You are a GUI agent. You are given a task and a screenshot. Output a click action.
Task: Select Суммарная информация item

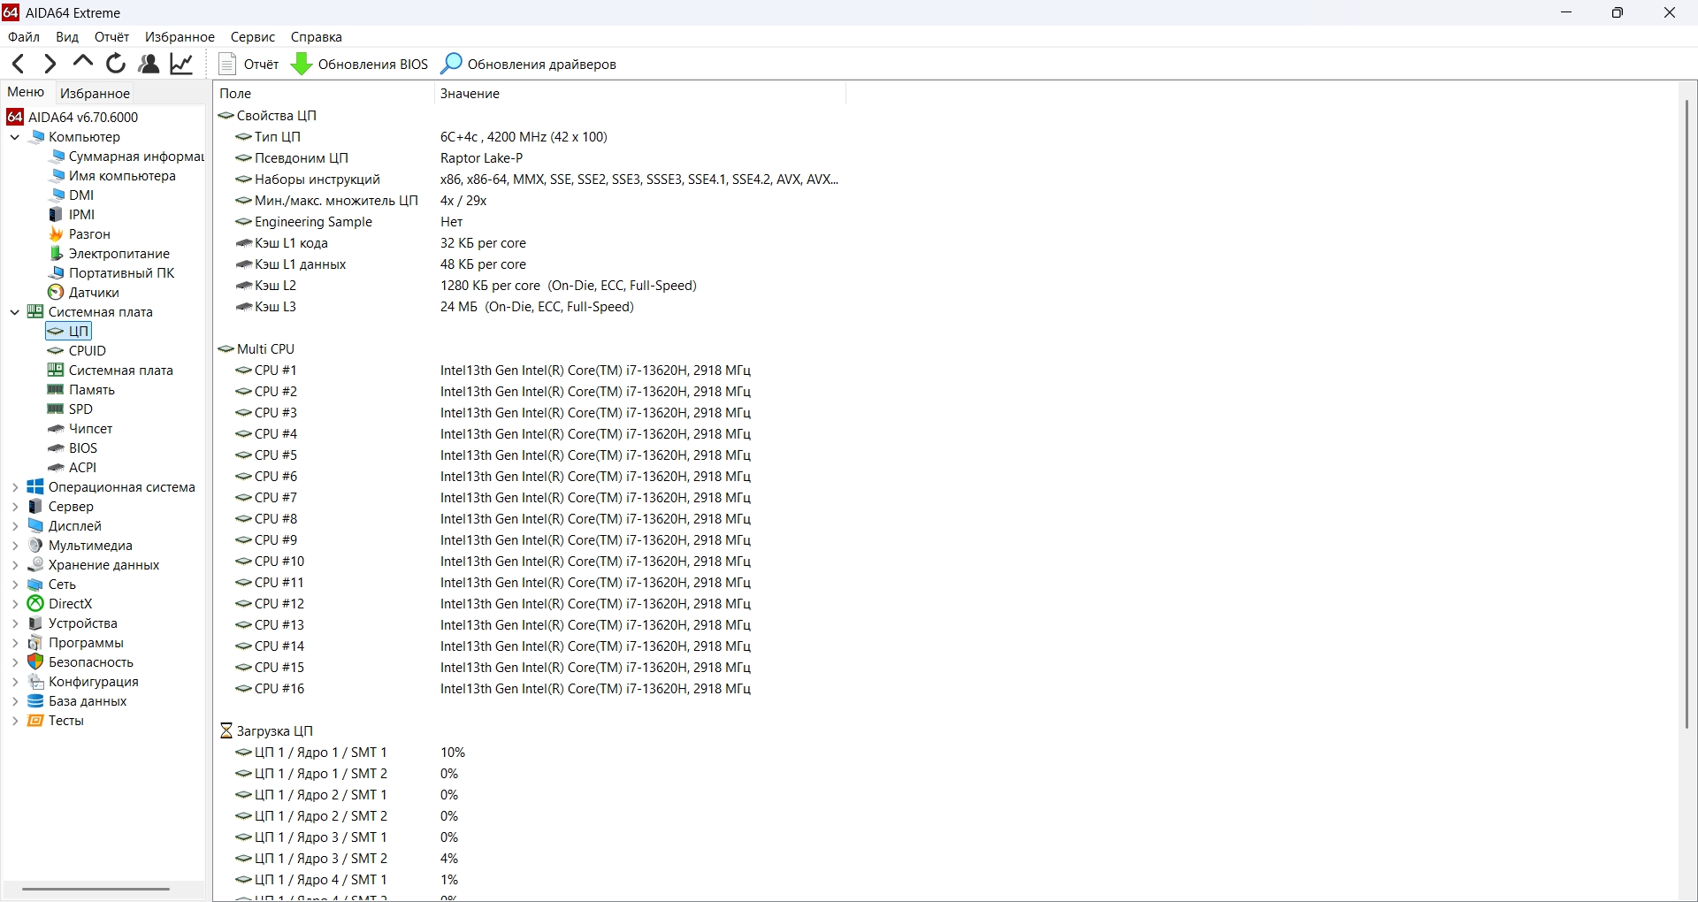pos(126,157)
